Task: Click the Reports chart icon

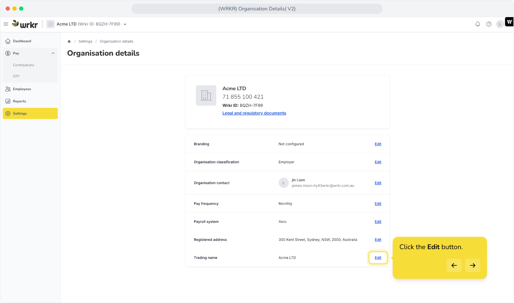Action: [8, 101]
